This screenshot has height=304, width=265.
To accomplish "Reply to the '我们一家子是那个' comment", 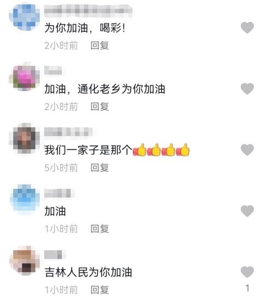I will (x=99, y=168).
